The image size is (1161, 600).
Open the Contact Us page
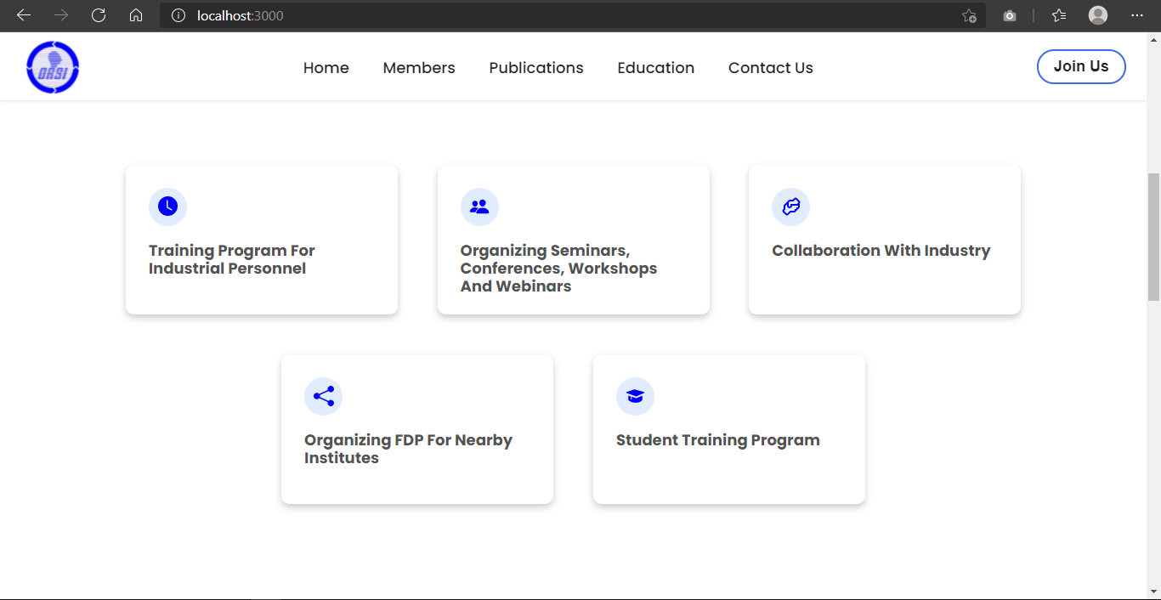[770, 67]
